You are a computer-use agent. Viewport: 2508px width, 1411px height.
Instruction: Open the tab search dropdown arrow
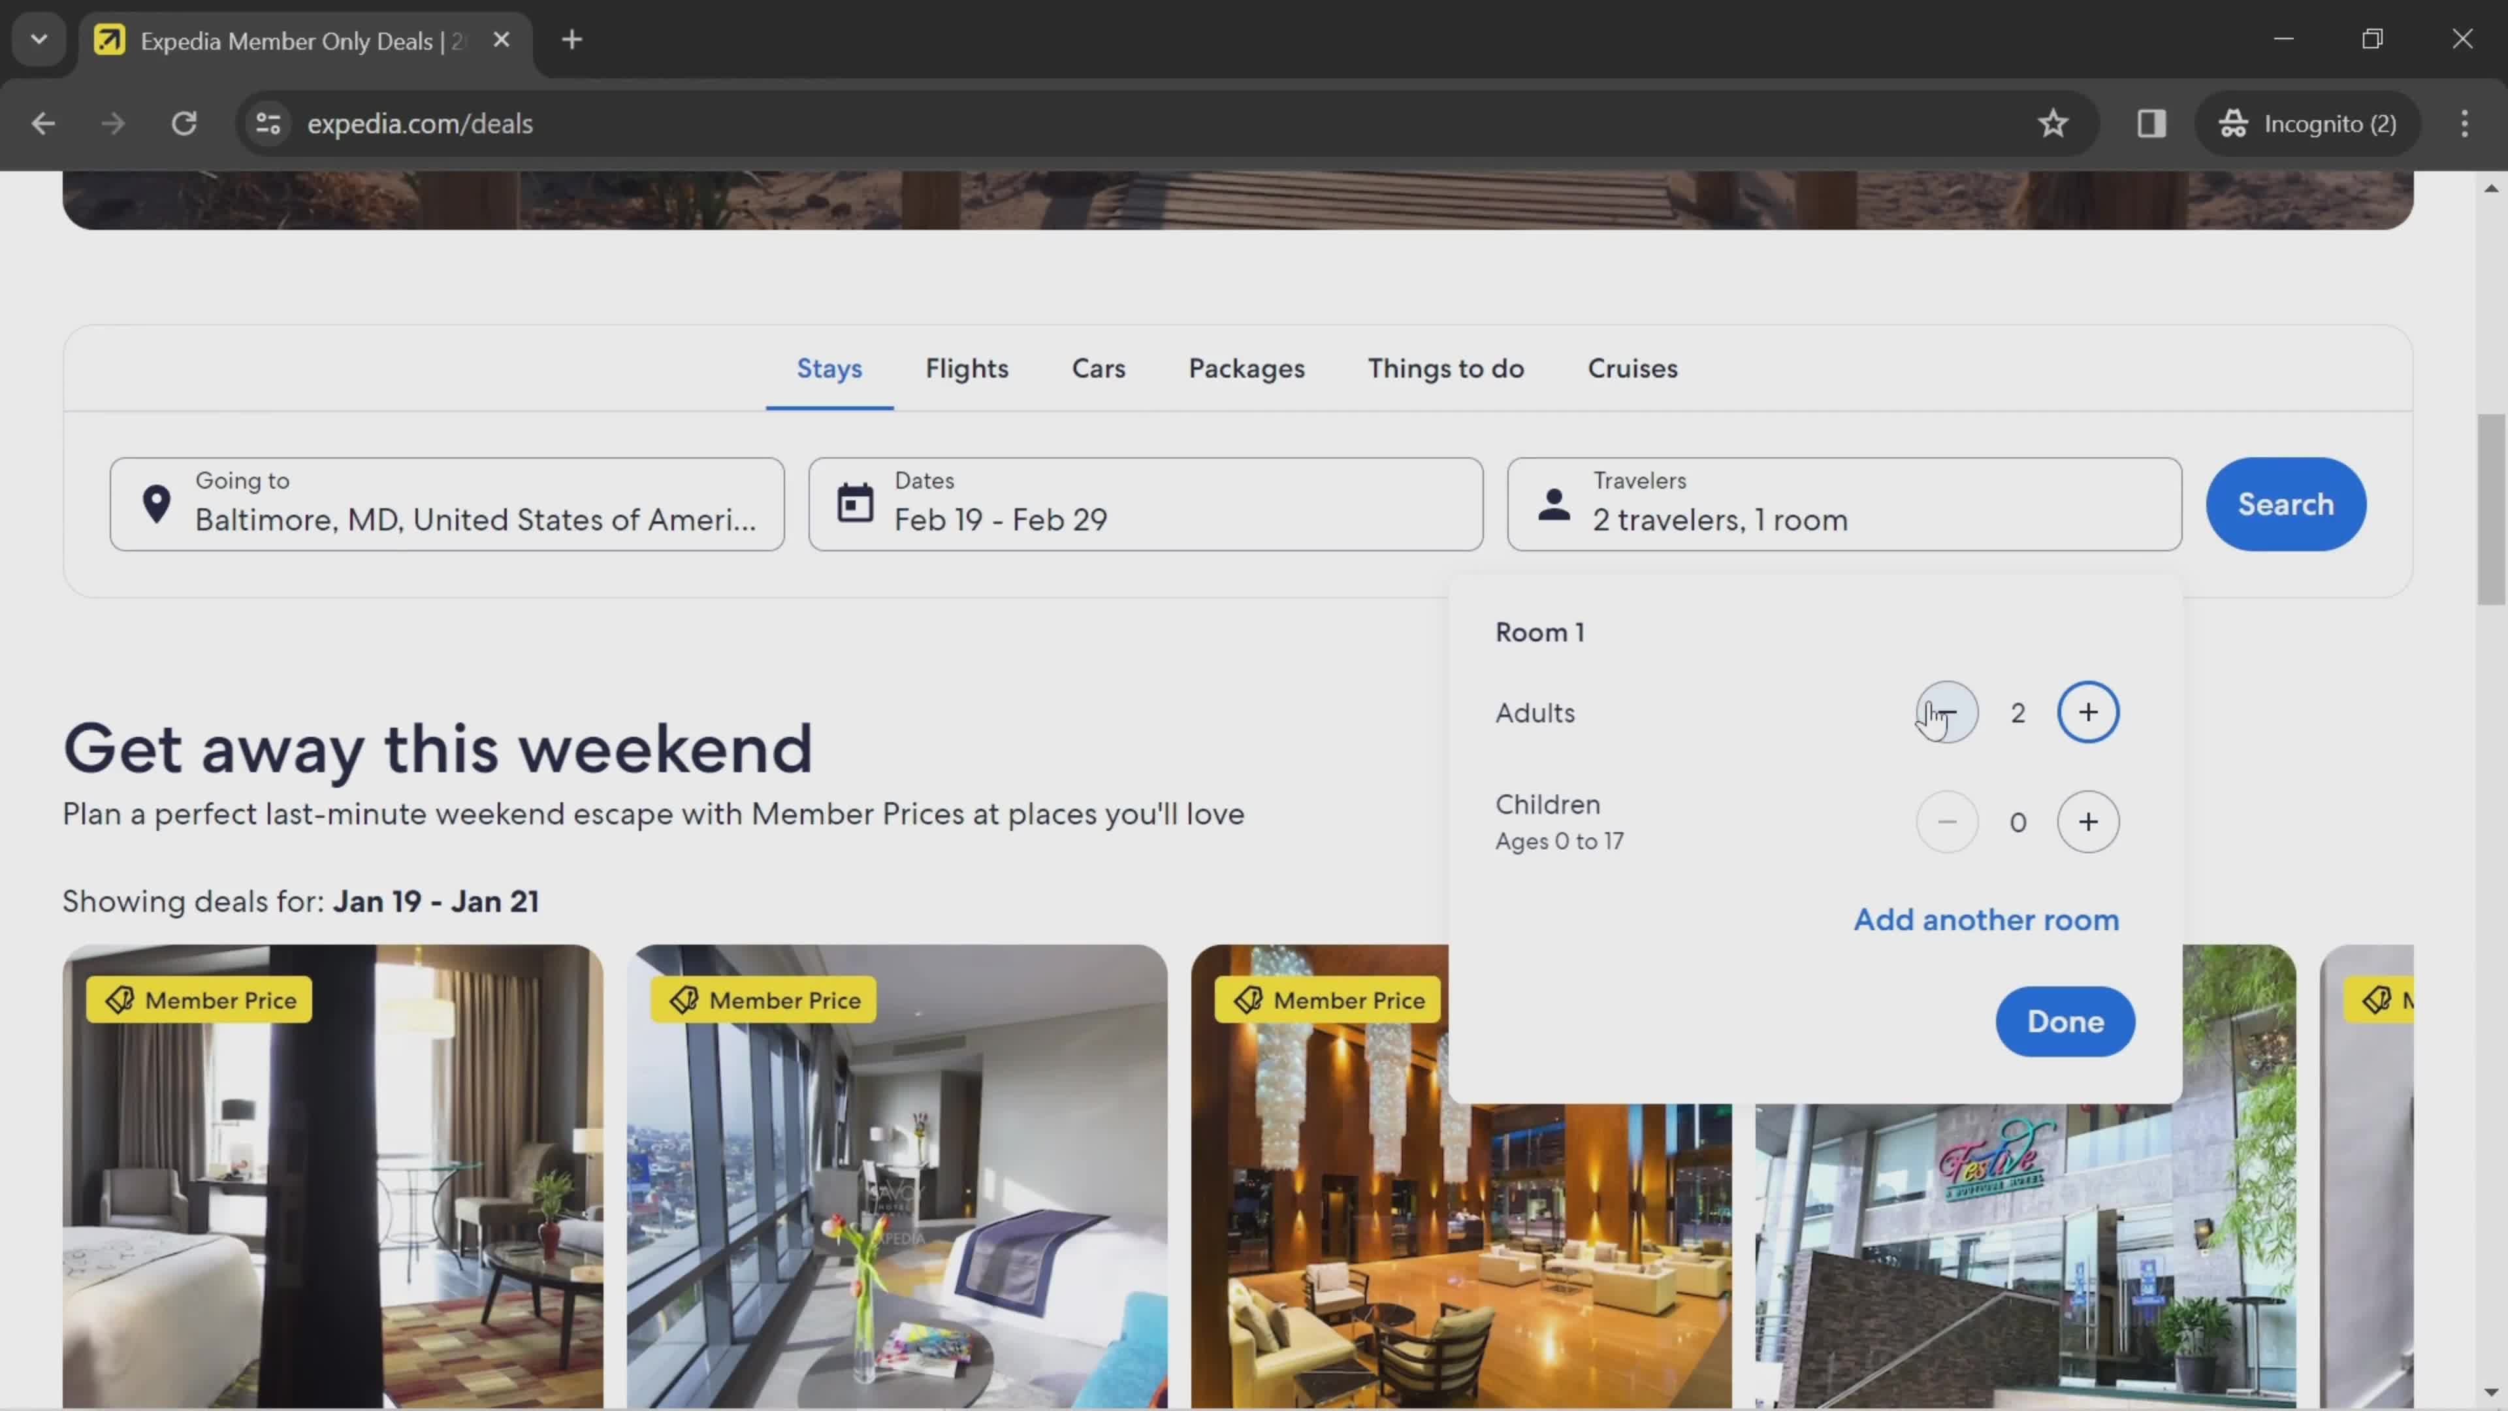tap(39, 40)
